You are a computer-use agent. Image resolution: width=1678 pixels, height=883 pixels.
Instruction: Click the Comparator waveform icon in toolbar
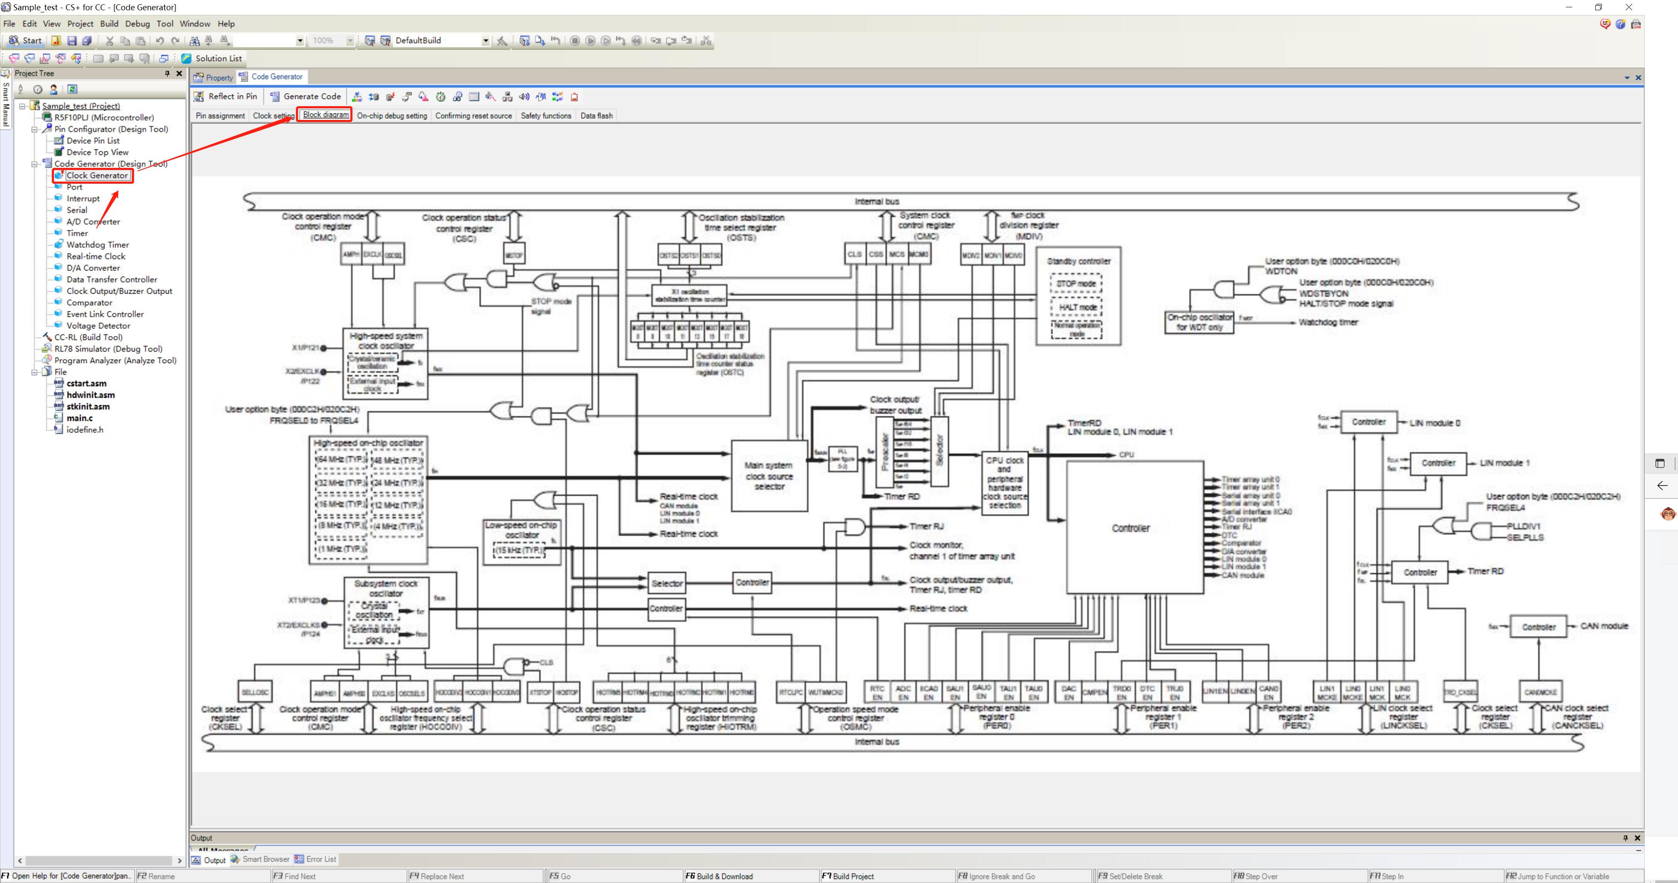[540, 96]
